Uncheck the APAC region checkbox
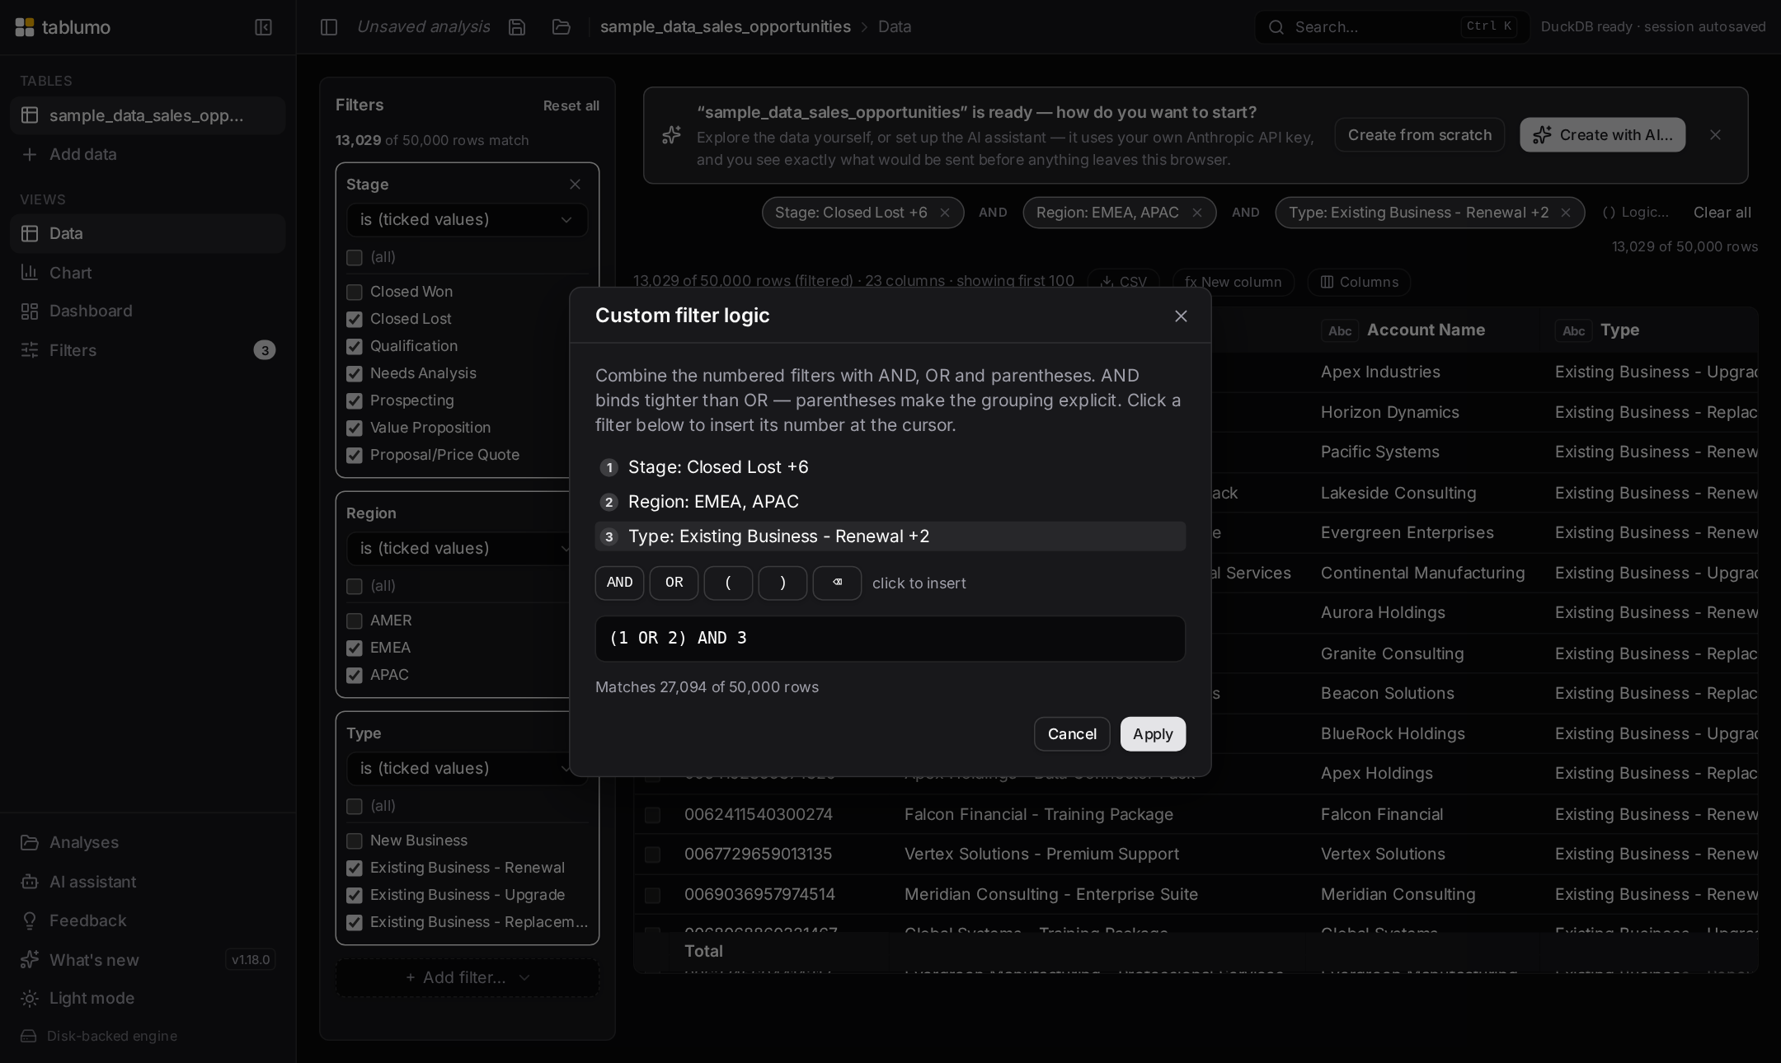1781x1063 pixels. coord(355,675)
